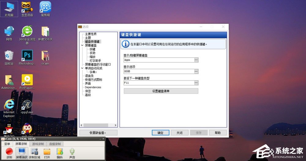The height and width of the screenshot is (161, 306).
Task: Select 快捷方式图标 in options tree
Action: click(x=93, y=80)
